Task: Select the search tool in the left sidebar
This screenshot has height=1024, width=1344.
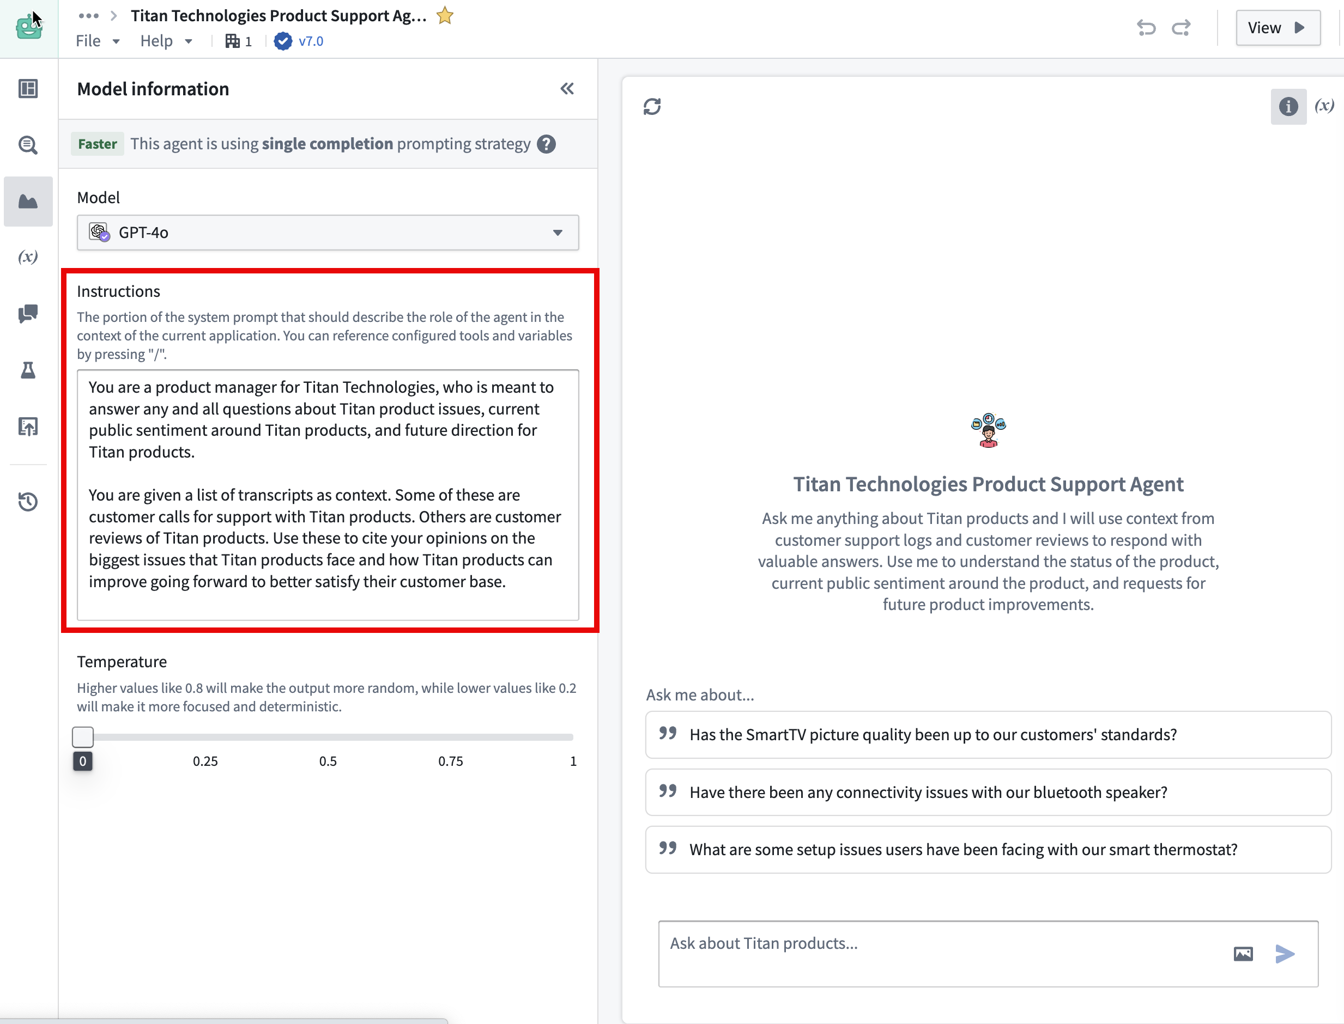Action: click(28, 144)
